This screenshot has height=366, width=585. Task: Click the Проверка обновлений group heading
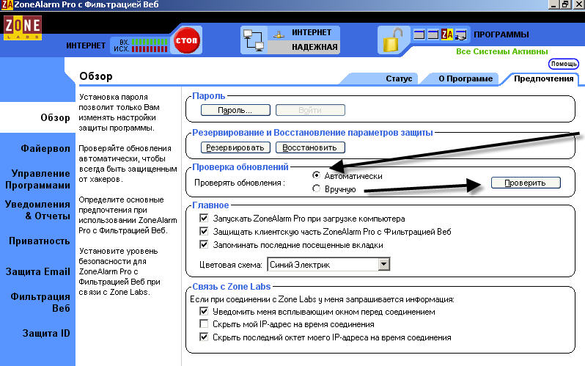click(x=240, y=167)
